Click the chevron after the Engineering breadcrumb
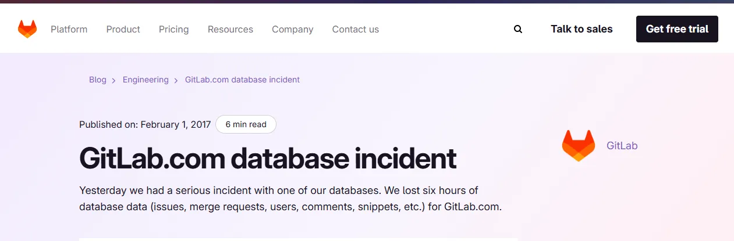This screenshot has height=241, width=734. coord(176,80)
